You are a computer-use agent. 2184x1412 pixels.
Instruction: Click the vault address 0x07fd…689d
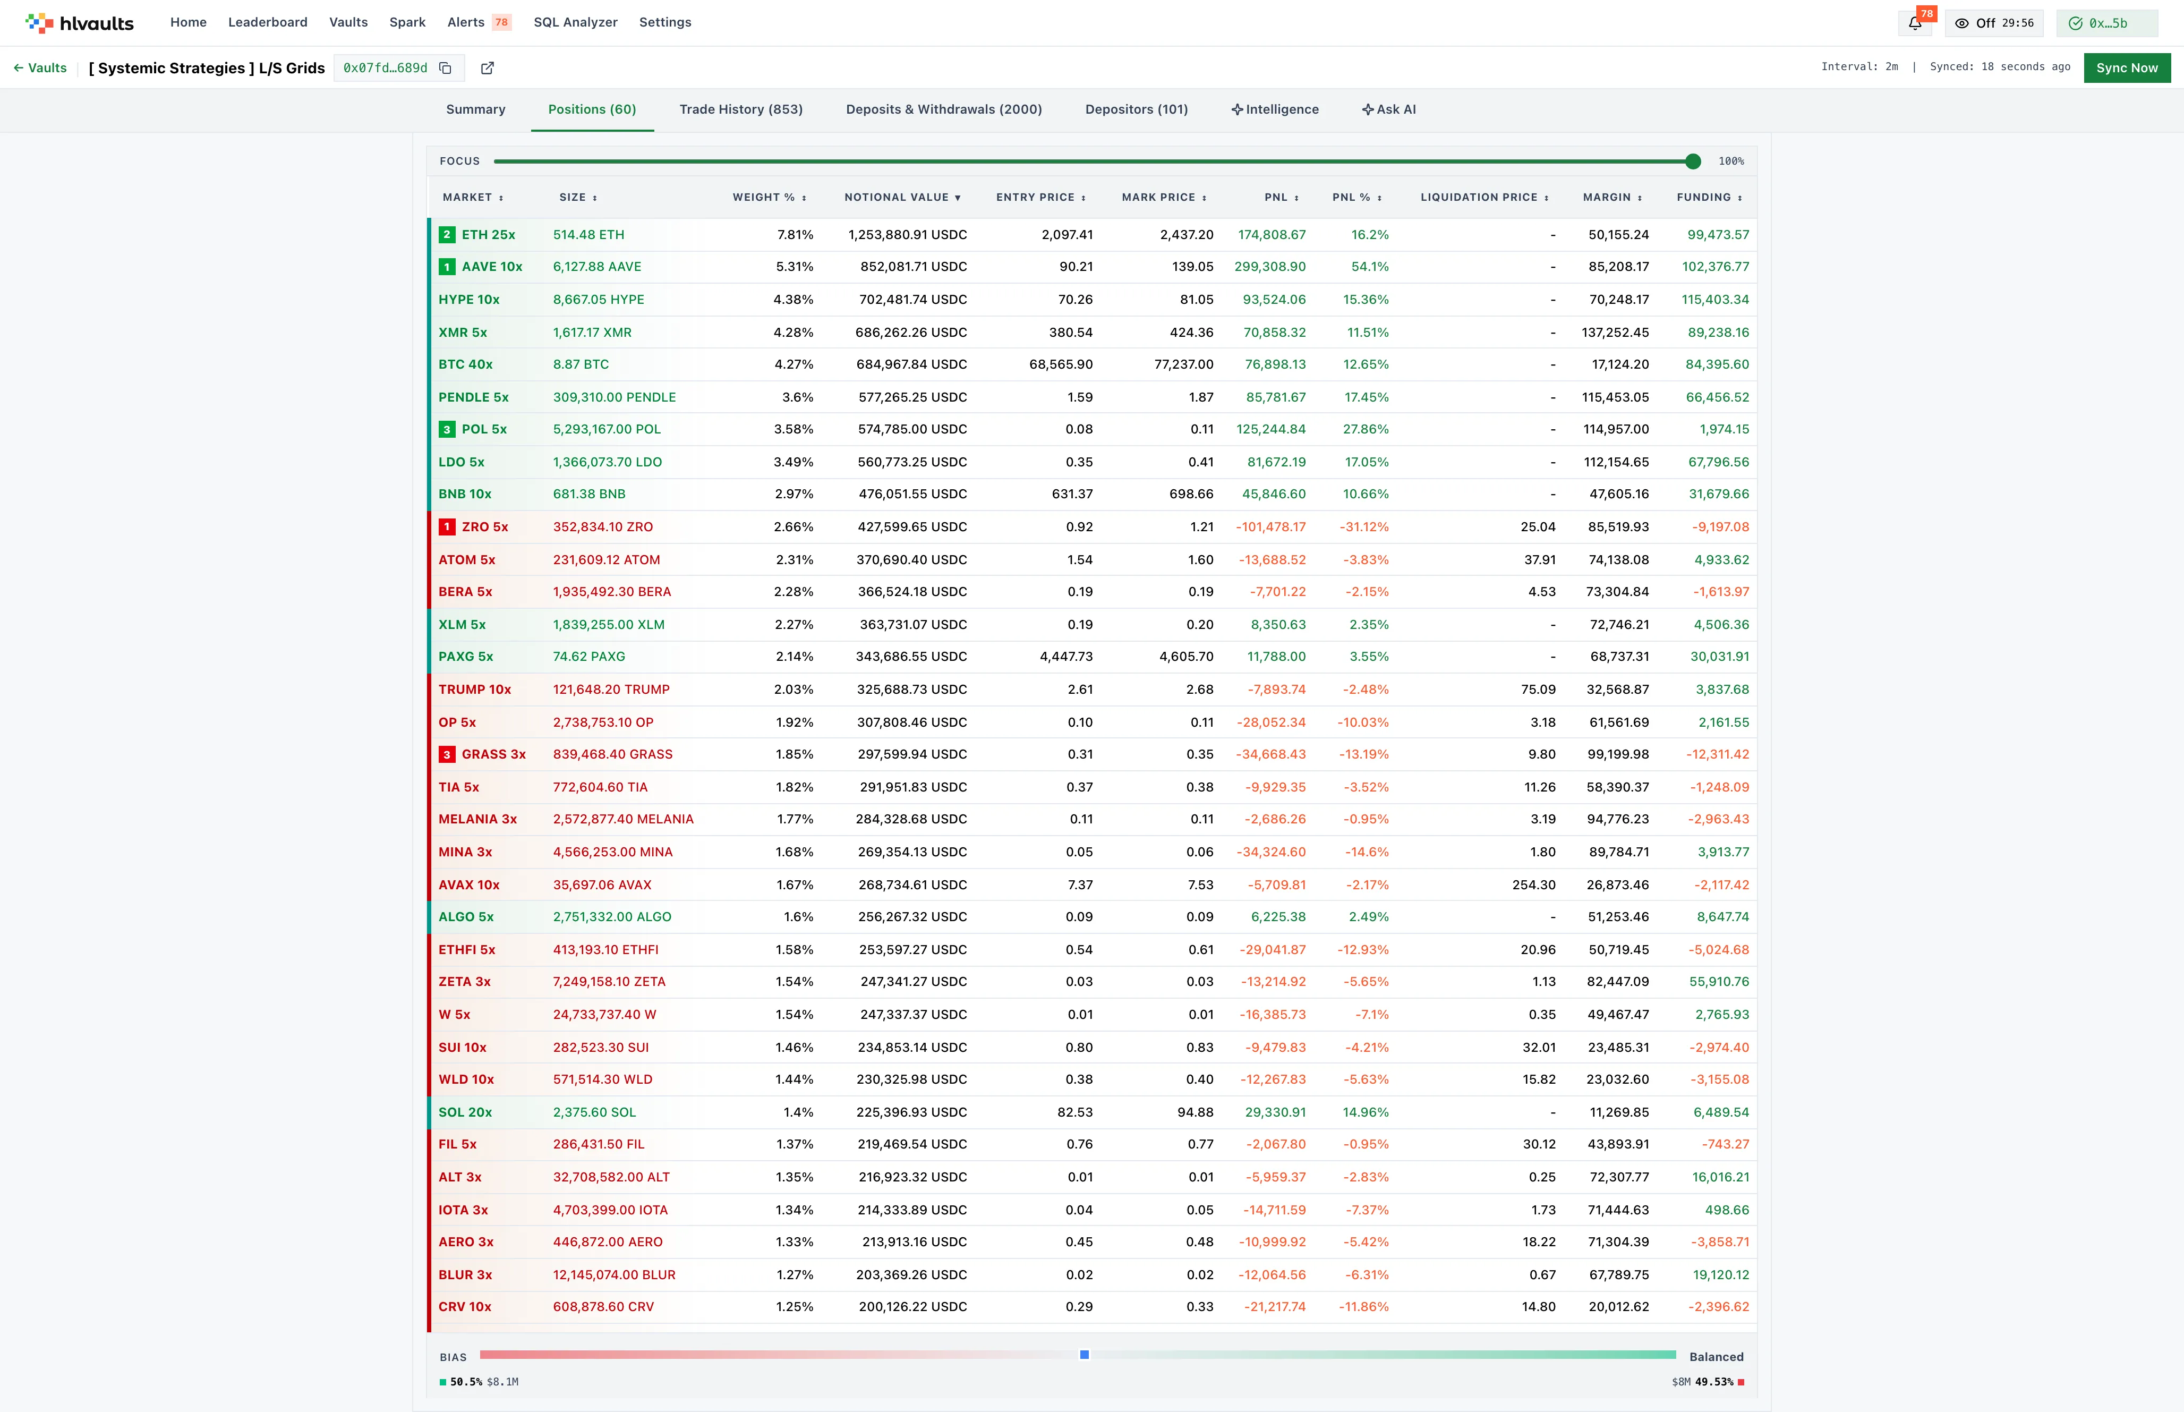[386, 68]
